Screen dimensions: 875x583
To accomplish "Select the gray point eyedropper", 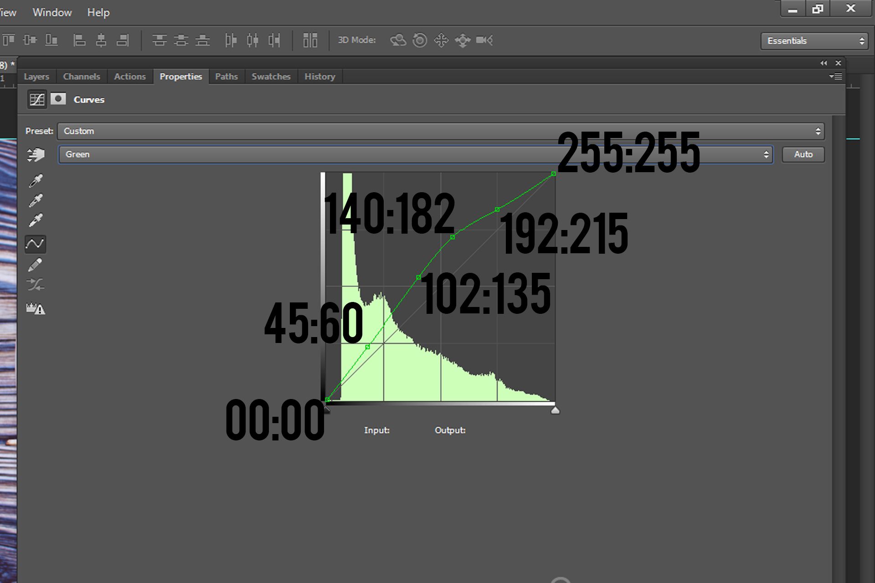I will point(36,200).
